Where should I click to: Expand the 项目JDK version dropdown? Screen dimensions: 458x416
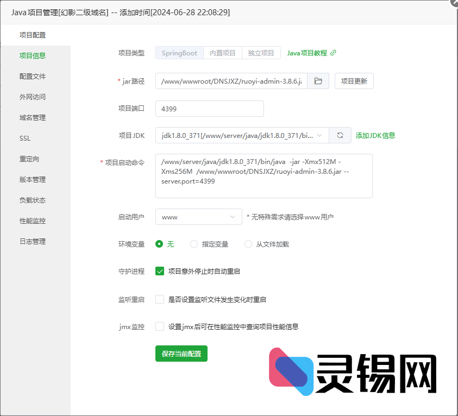coord(242,135)
